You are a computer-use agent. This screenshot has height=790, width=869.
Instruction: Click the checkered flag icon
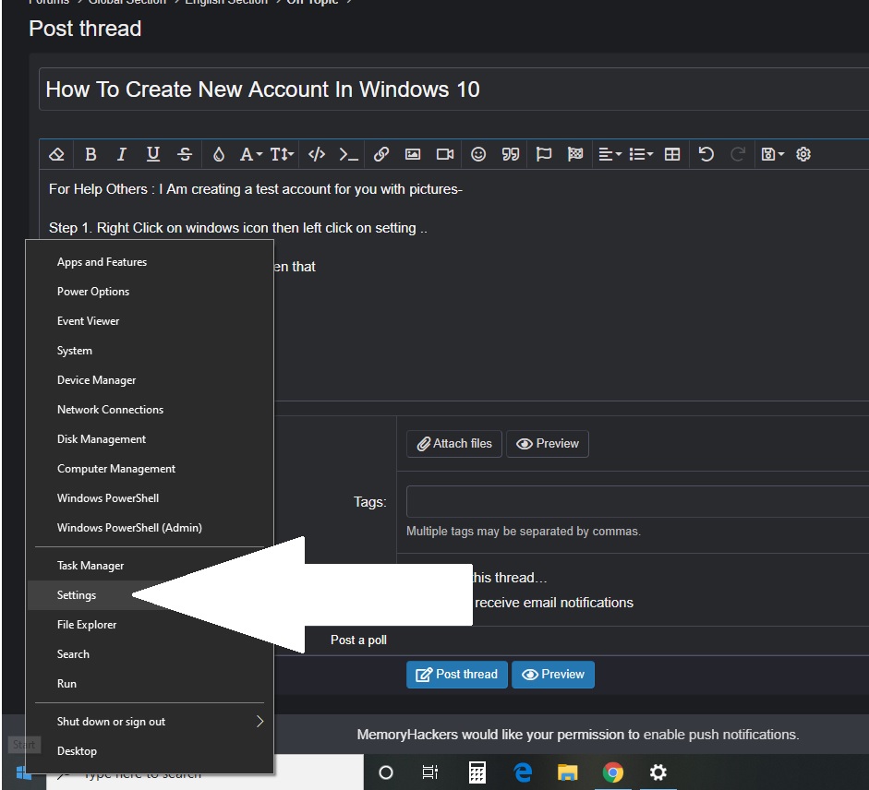click(x=575, y=154)
